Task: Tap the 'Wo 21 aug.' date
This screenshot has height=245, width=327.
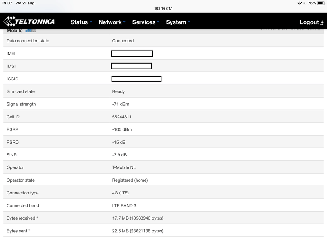Action: click(25, 3)
